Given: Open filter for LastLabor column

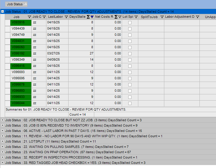Looking at the screenshot, I should click(x=66, y=17).
